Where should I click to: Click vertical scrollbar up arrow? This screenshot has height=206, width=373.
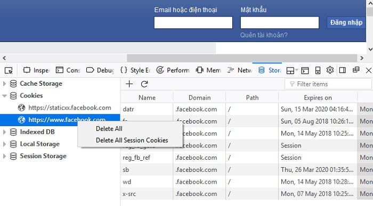click(370, 3)
